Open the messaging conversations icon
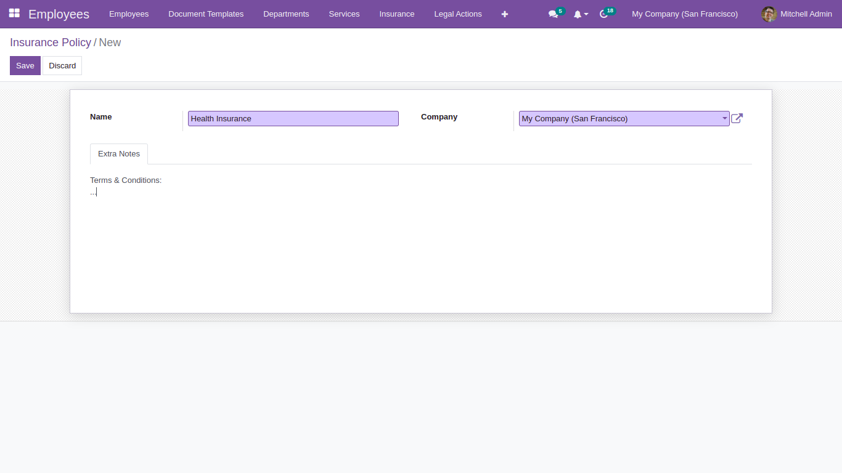The height and width of the screenshot is (473, 842). click(552, 14)
